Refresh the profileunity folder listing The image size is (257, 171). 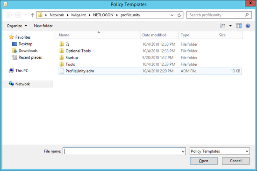179,15
